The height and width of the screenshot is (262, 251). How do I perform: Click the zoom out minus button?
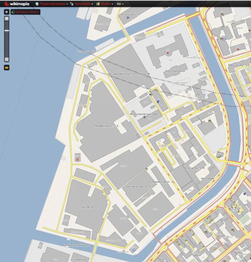[x=7, y=59]
